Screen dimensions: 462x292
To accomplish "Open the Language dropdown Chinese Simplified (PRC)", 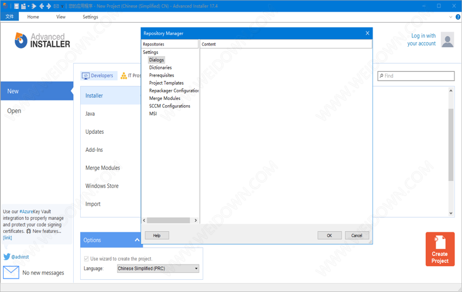I will (158, 269).
